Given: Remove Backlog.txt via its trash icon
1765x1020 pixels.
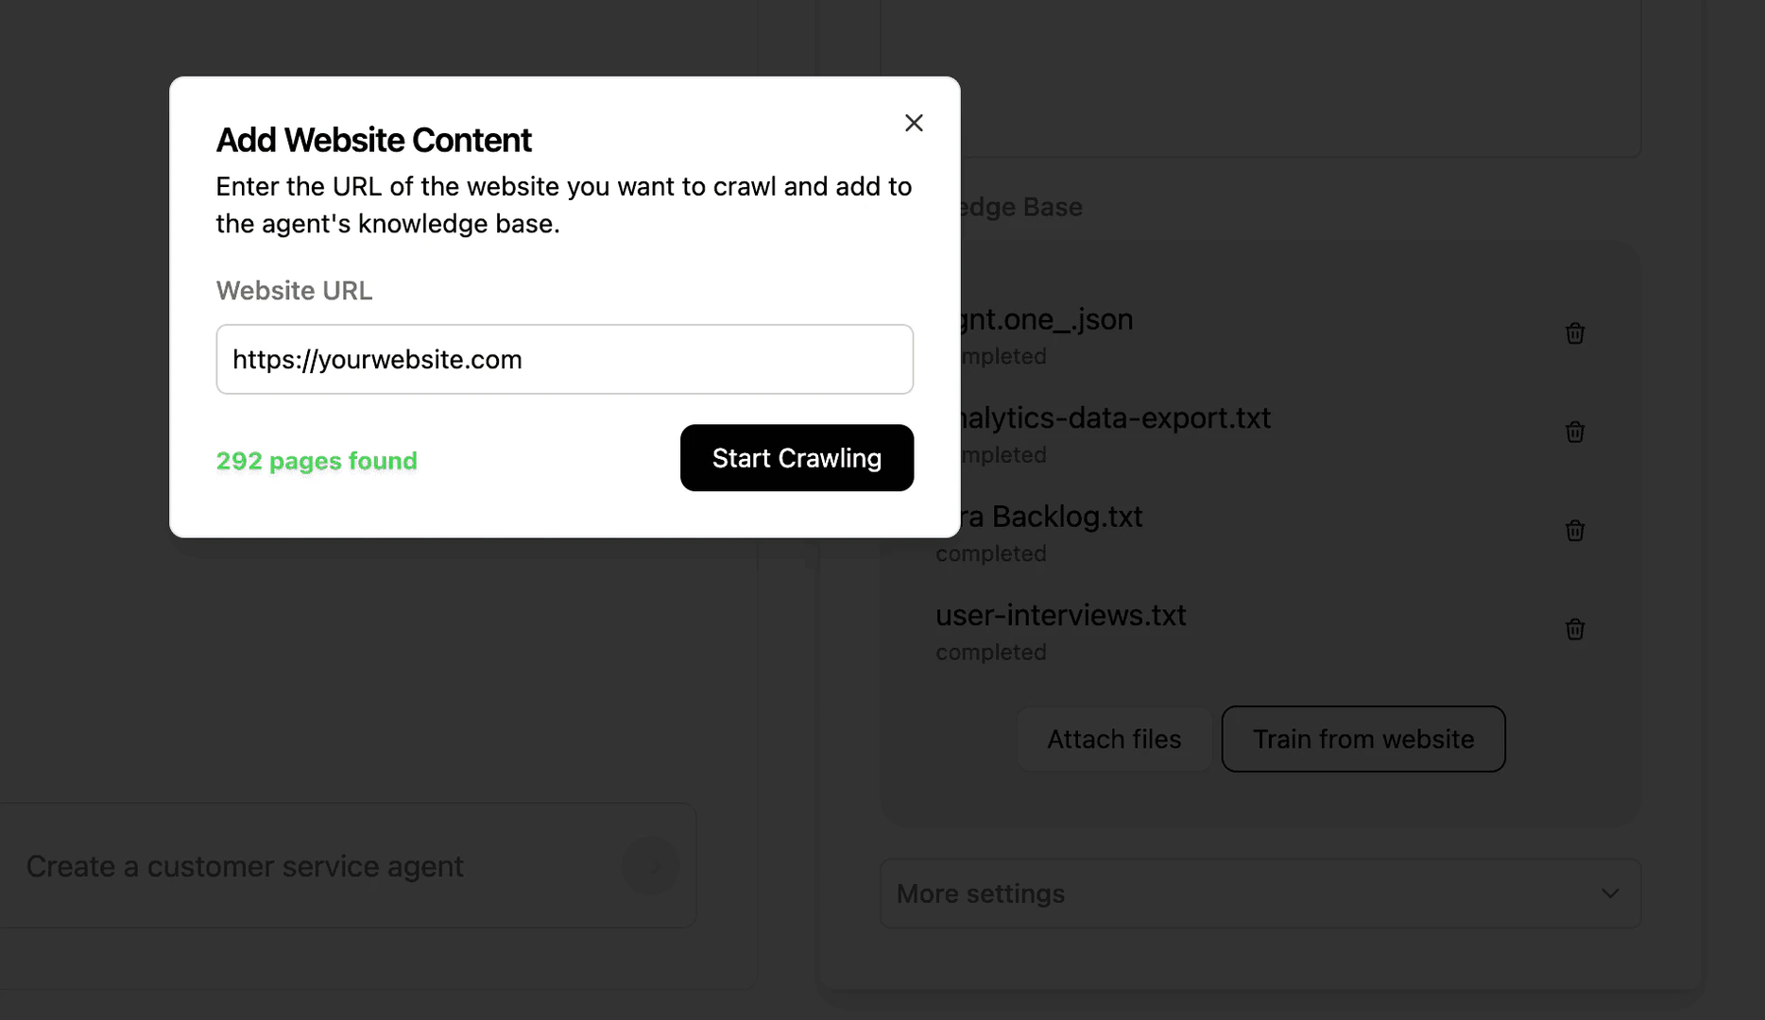Looking at the screenshot, I should [x=1574, y=531].
